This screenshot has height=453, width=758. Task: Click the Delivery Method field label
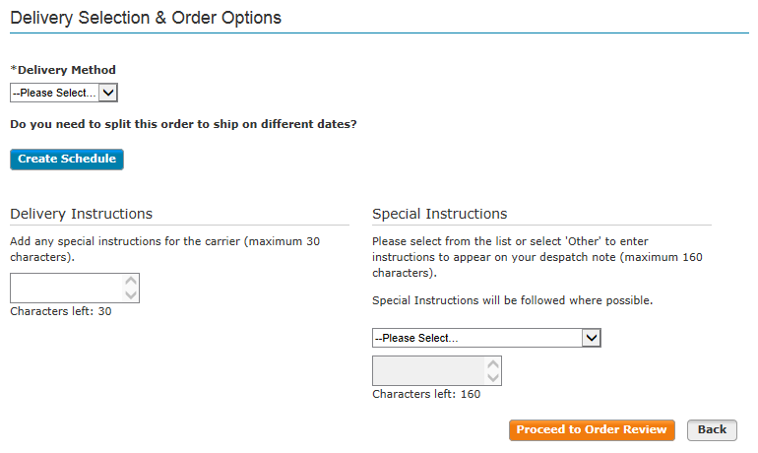click(x=63, y=70)
